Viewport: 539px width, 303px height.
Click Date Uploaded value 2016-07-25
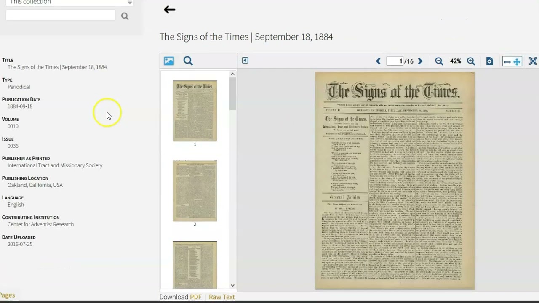[x=20, y=244]
